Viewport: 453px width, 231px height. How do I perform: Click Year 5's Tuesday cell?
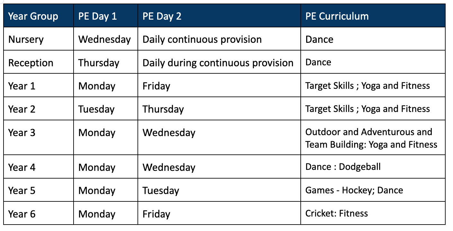[x=161, y=191]
